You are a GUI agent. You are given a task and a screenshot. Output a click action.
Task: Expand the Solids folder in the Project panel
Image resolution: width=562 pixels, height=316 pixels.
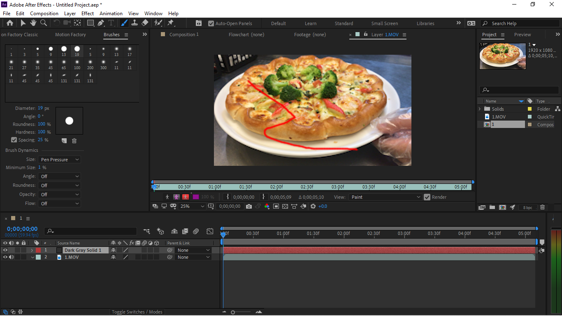click(x=479, y=109)
